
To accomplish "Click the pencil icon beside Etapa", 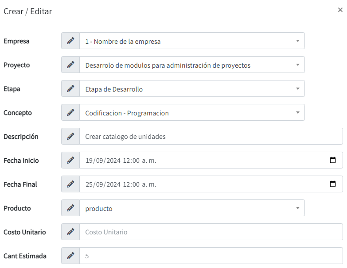I will (70, 89).
